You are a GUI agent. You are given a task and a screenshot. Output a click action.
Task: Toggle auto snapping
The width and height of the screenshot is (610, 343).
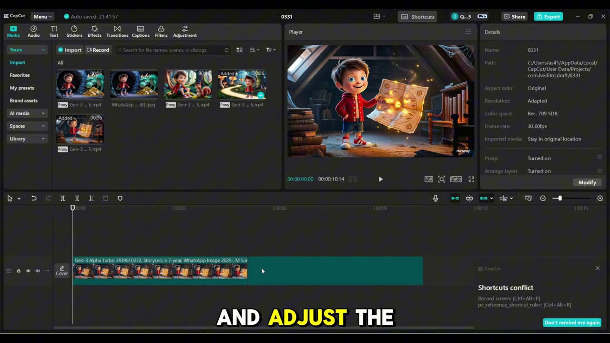point(469,198)
